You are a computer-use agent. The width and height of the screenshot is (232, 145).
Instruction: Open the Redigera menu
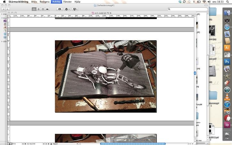(x=44, y=2)
